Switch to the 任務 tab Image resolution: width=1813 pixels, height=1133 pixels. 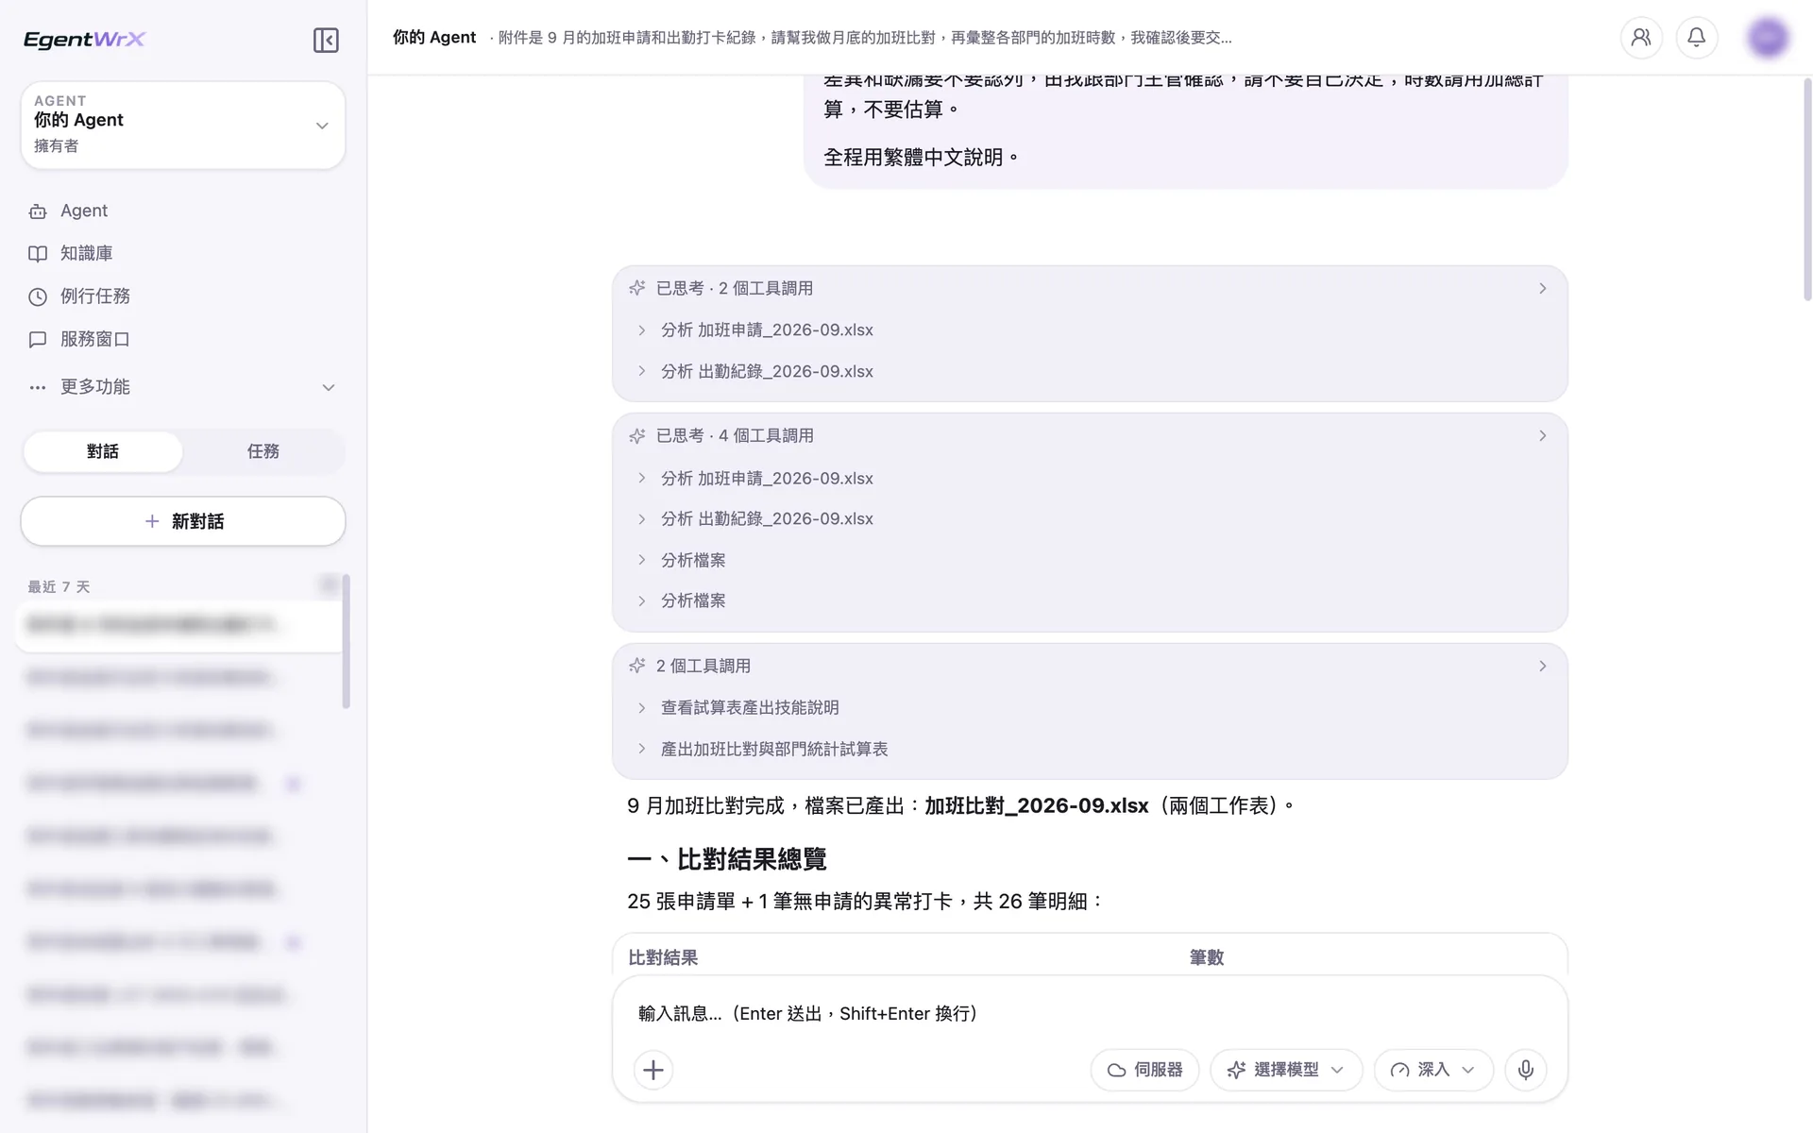(263, 451)
